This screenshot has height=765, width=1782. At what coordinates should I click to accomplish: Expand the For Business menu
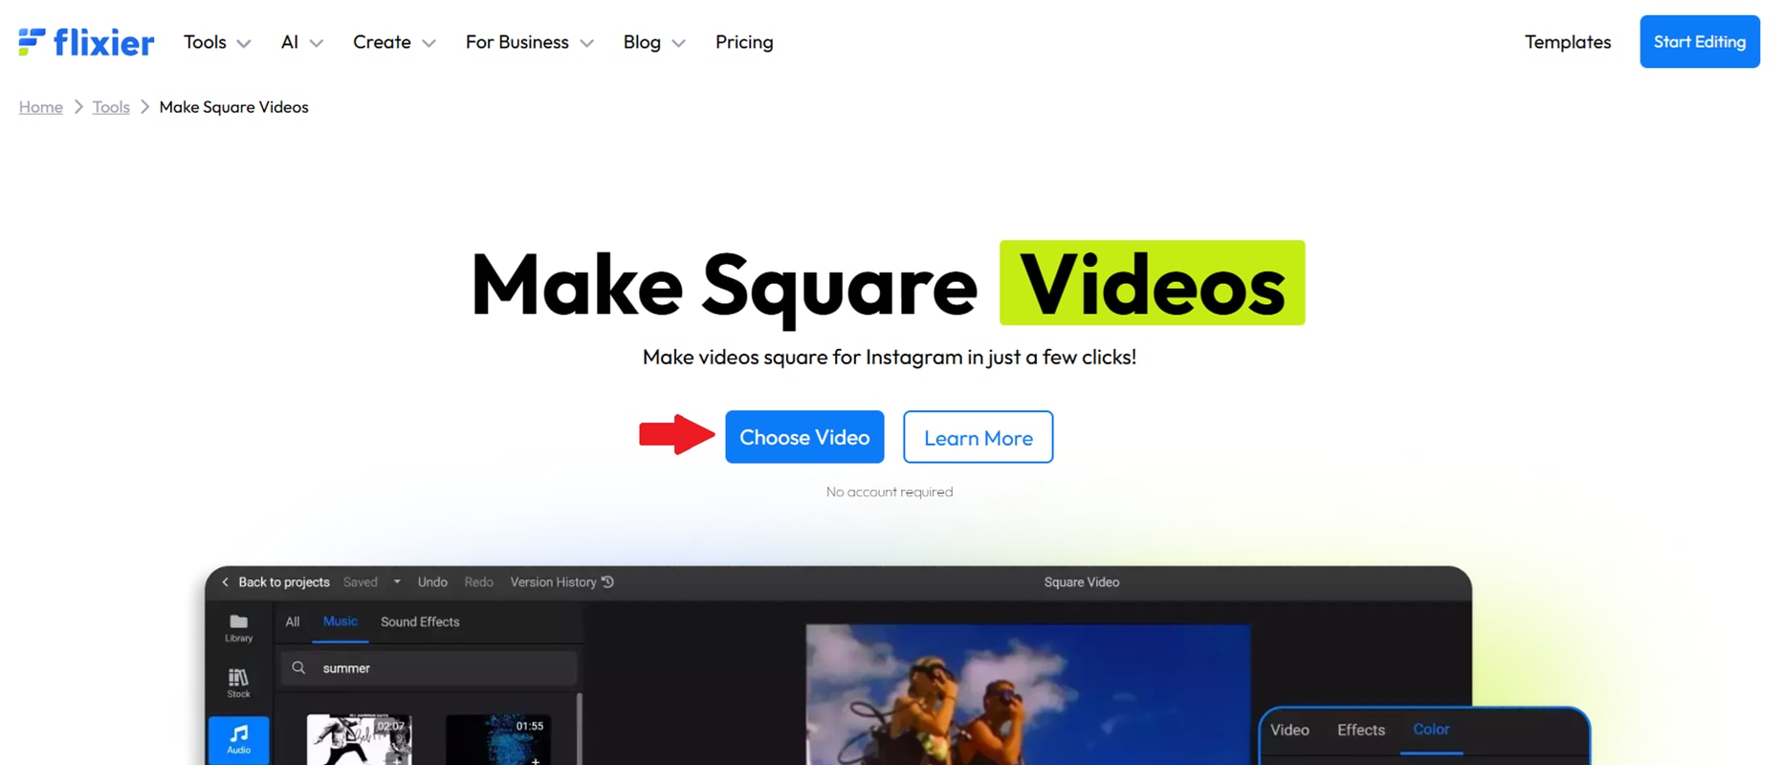529,42
